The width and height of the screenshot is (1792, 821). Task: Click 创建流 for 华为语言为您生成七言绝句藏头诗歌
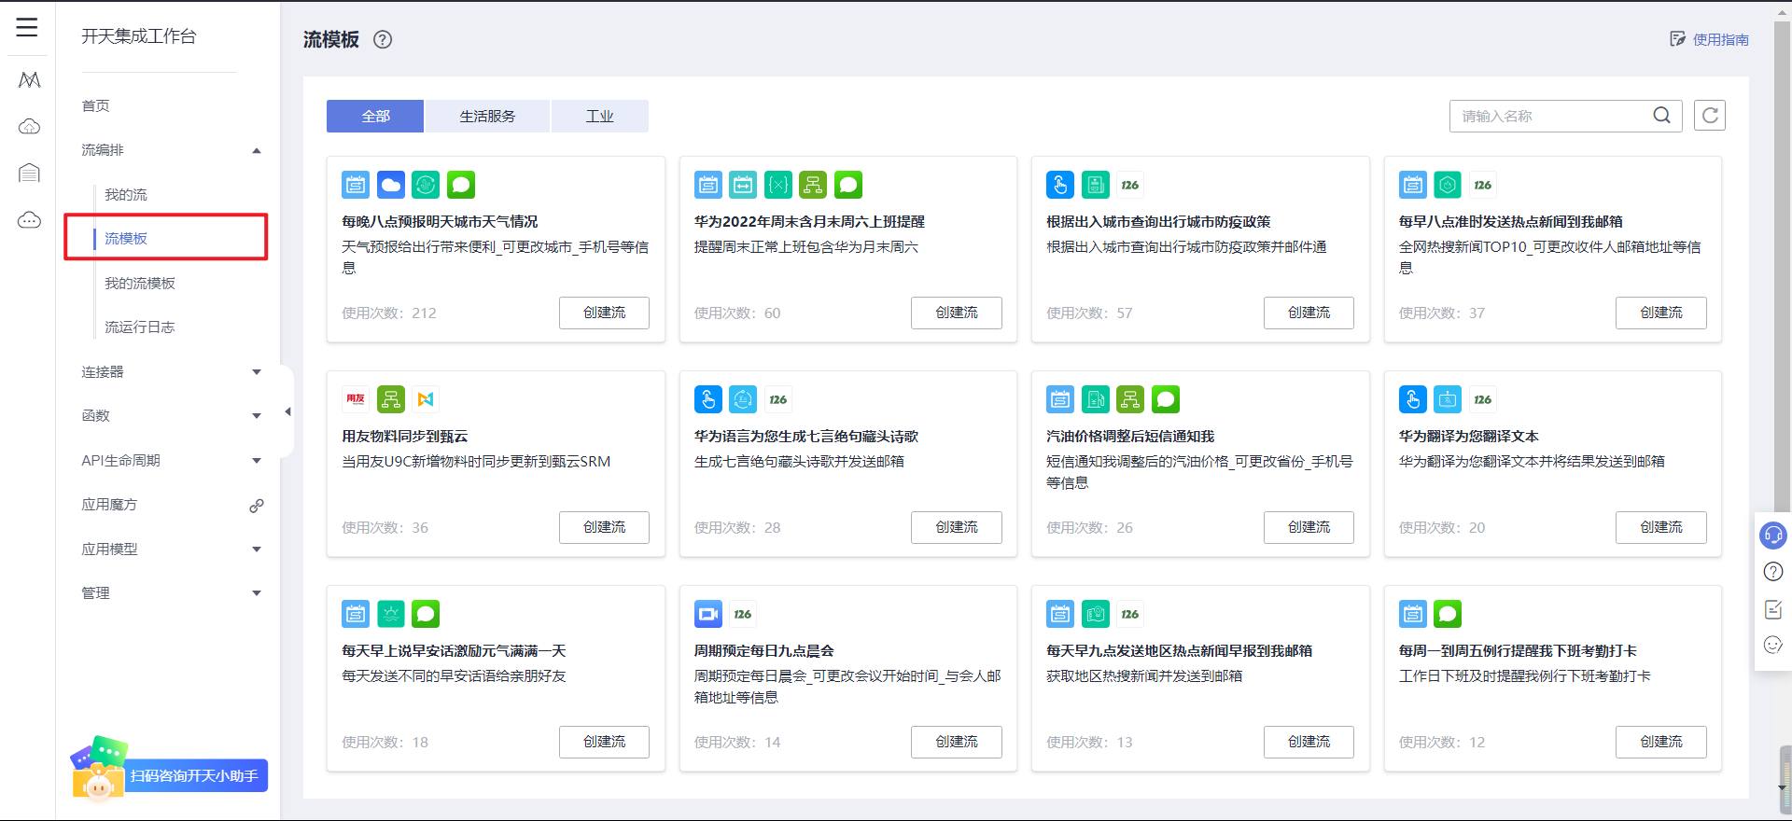pyautogui.click(x=957, y=527)
